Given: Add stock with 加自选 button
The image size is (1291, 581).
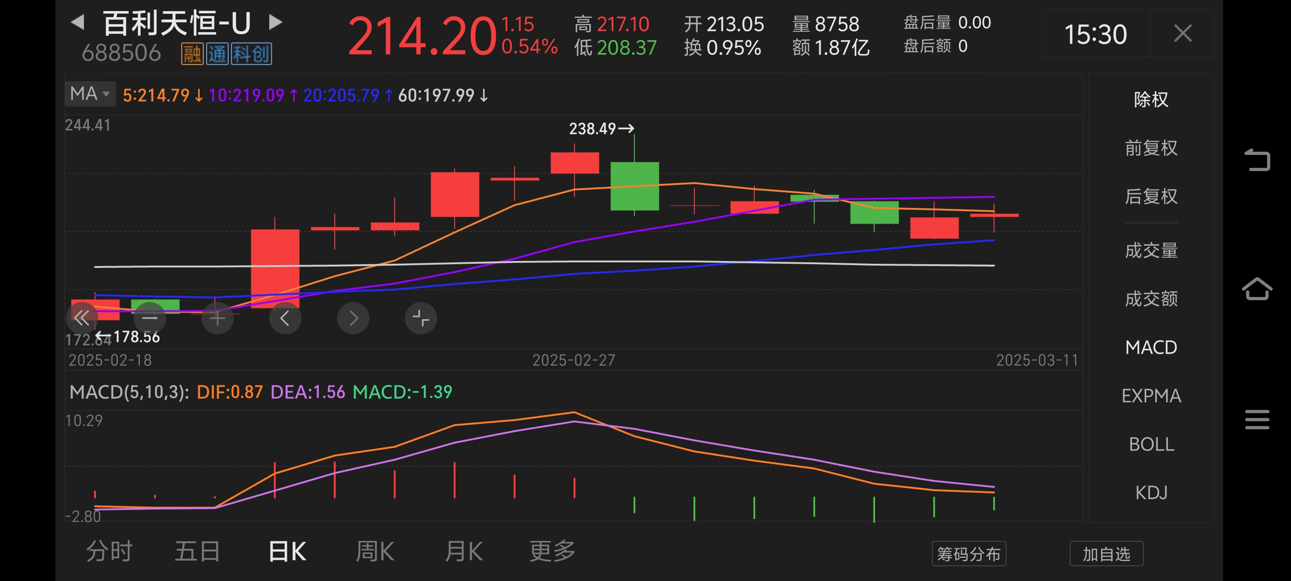Looking at the screenshot, I should click(1106, 553).
